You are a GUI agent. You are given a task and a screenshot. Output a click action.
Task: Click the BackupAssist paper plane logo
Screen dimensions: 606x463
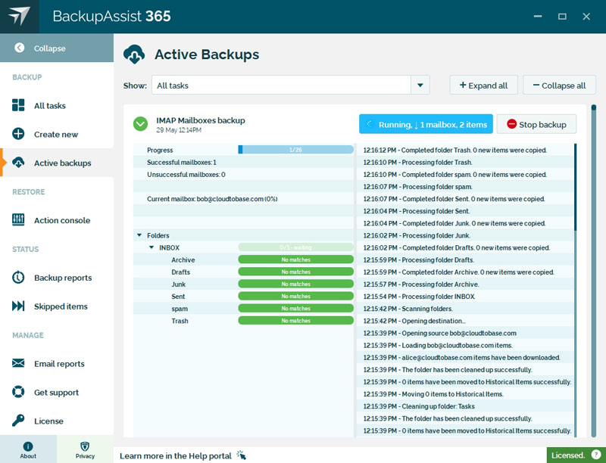point(19,16)
